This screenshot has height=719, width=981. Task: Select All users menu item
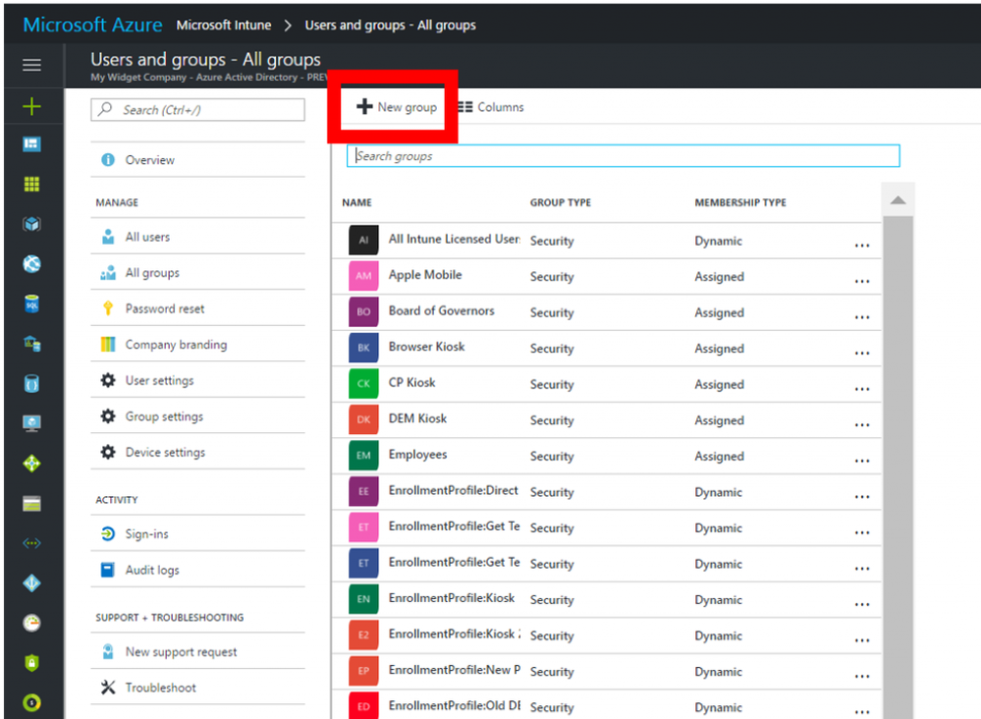[x=197, y=237]
